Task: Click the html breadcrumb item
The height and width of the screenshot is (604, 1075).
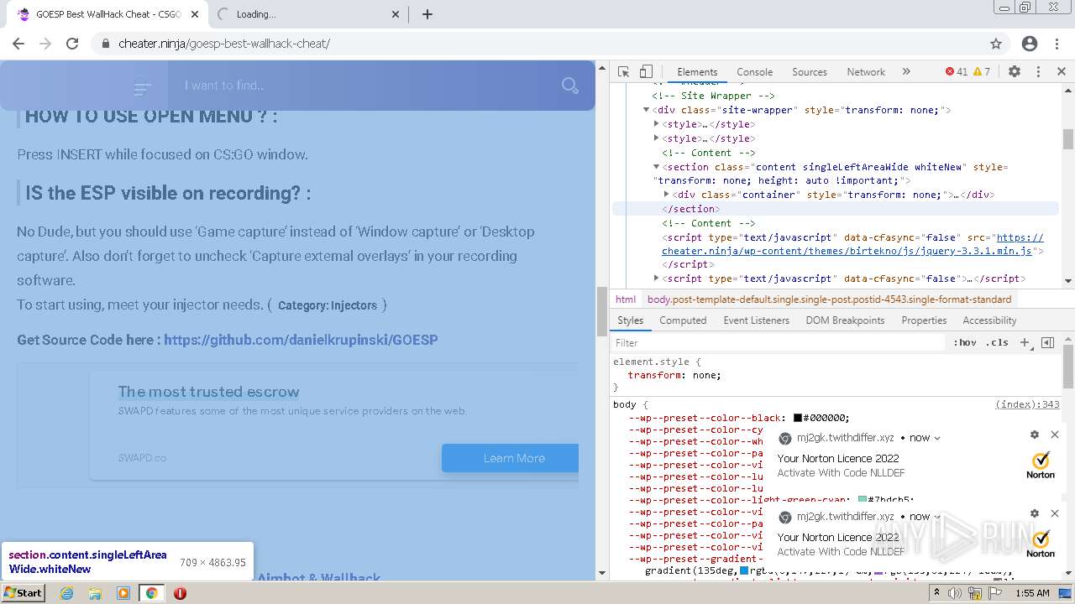Action: [x=626, y=299]
